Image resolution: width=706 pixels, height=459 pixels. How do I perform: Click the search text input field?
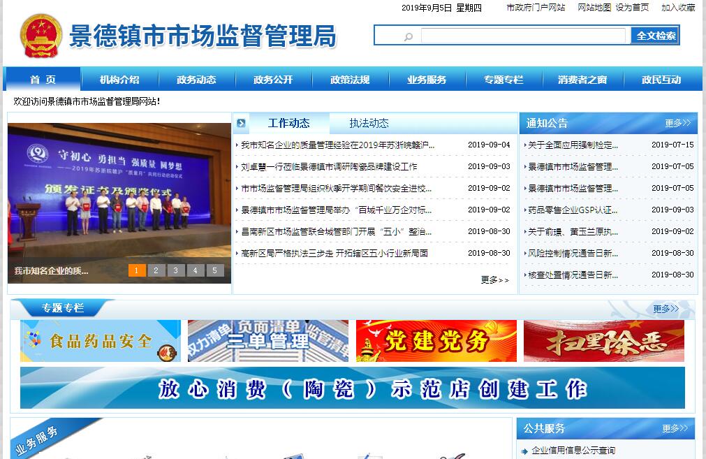[x=523, y=36]
